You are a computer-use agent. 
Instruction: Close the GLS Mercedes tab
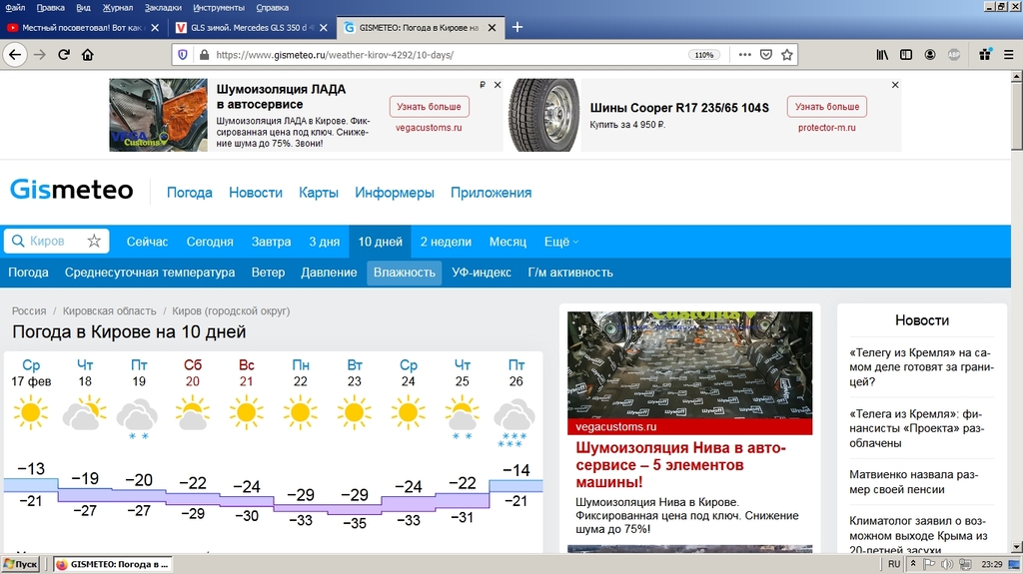[x=323, y=28]
